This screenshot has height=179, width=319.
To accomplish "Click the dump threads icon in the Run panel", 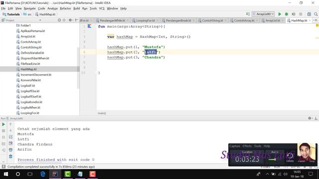I will (3, 144).
